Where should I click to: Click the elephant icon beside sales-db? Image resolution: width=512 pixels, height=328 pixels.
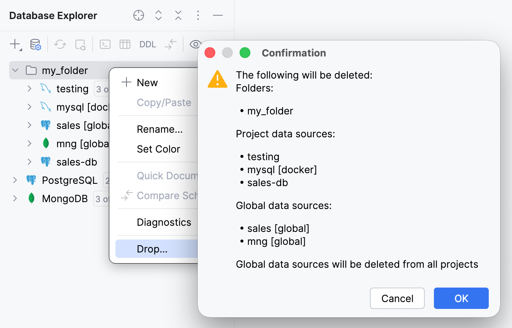coord(46,162)
